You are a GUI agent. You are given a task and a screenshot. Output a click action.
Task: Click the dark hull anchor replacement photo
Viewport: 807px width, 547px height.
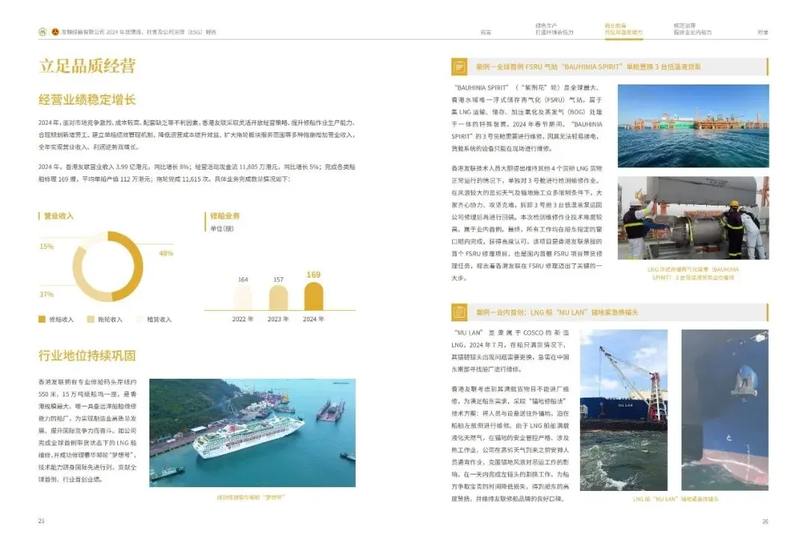pyautogui.click(x=725, y=410)
